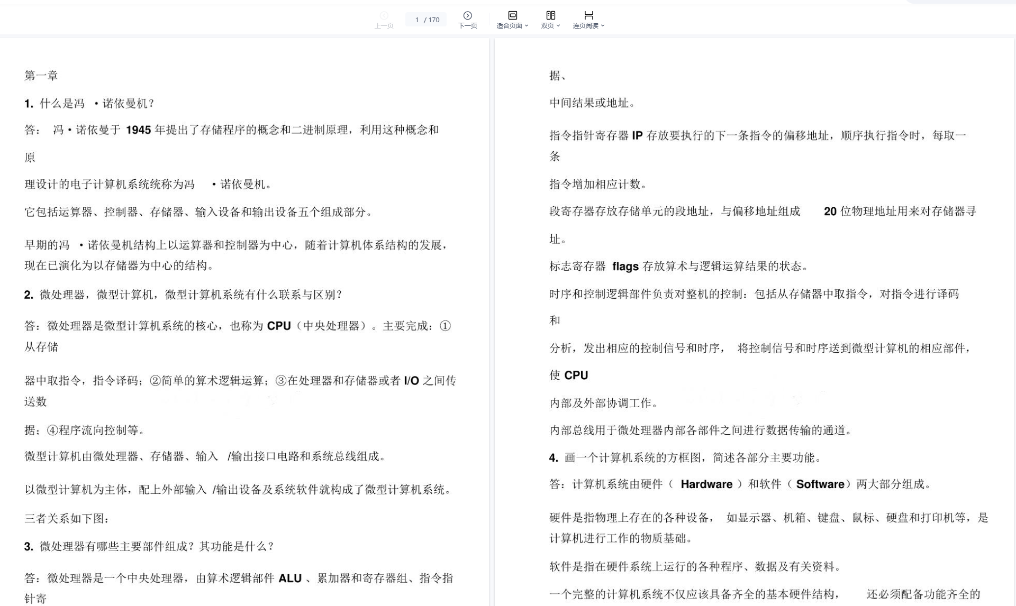Click question 3 heading on left page
This screenshot has width=1016, height=606.
click(149, 547)
